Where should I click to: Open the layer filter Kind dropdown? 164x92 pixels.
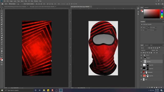point(144,48)
